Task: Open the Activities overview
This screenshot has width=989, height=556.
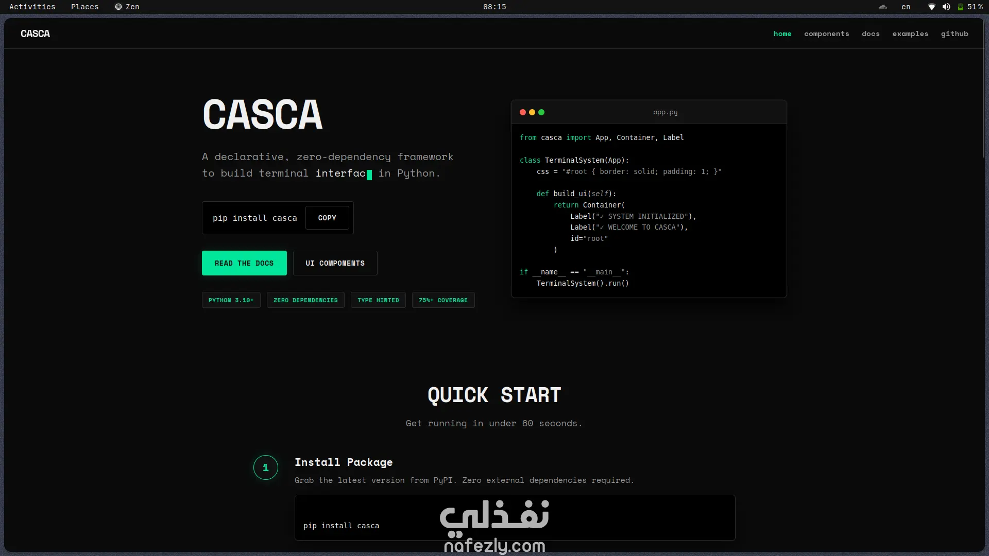Action: coord(32,7)
